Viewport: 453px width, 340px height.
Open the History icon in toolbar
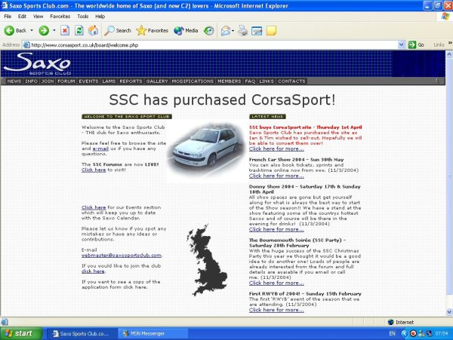coord(208,30)
